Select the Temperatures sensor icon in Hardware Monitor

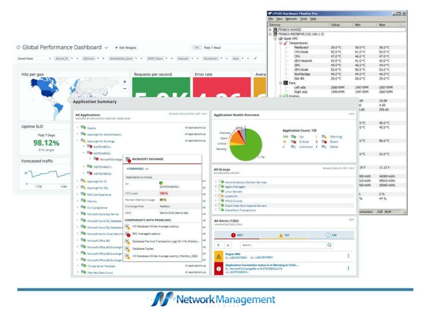coord(285,43)
